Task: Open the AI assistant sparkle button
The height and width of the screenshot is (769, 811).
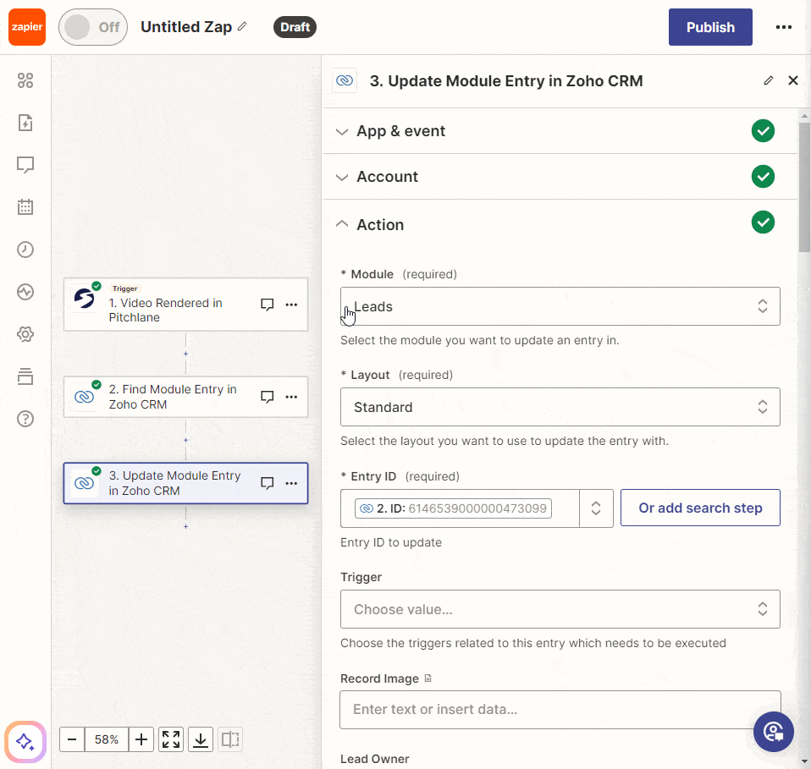Action: (x=25, y=742)
